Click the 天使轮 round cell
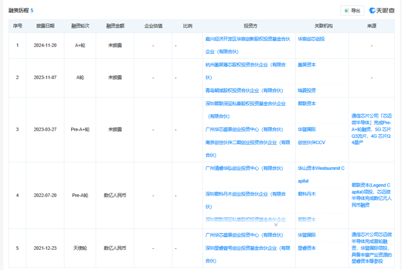The image size is (402, 270). pos(80,248)
